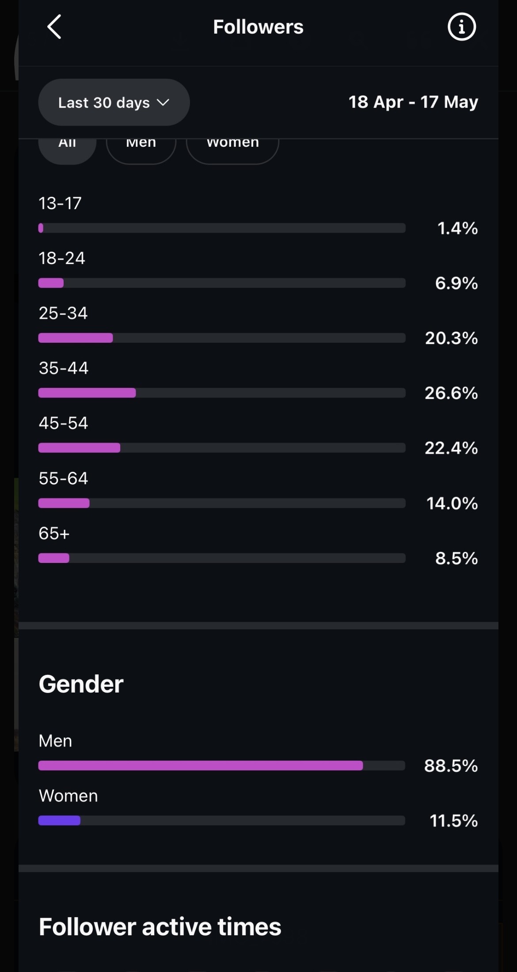Click the 18-24 age progress bar
This screenshot has height=972, width=517.
pyautogui.click(x=222, y=283)
